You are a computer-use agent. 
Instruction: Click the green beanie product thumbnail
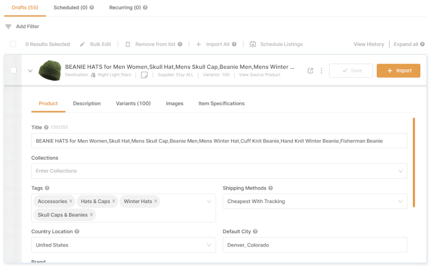point(50,70)
